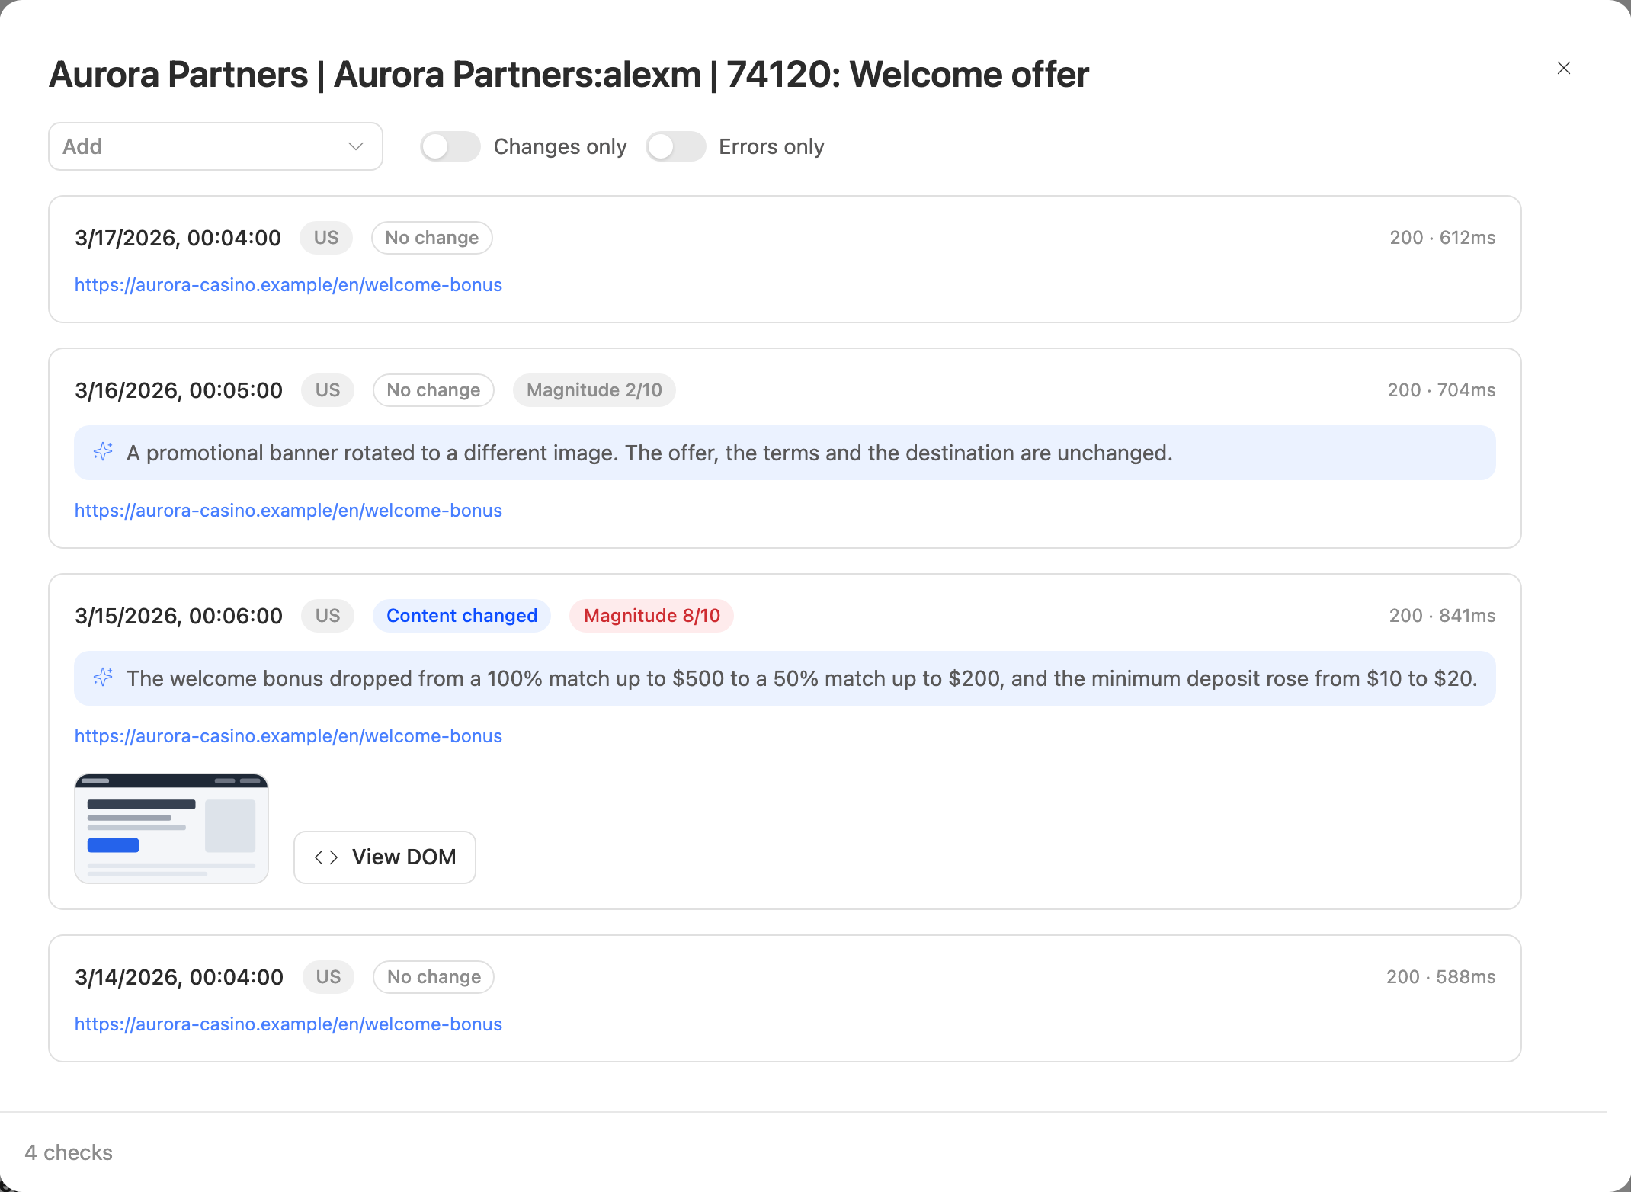Image resolution: width=1631 pixels, height=1192 pixels.
Task: Click the code brackets icon in View DOM
Action: pos(326,857)
